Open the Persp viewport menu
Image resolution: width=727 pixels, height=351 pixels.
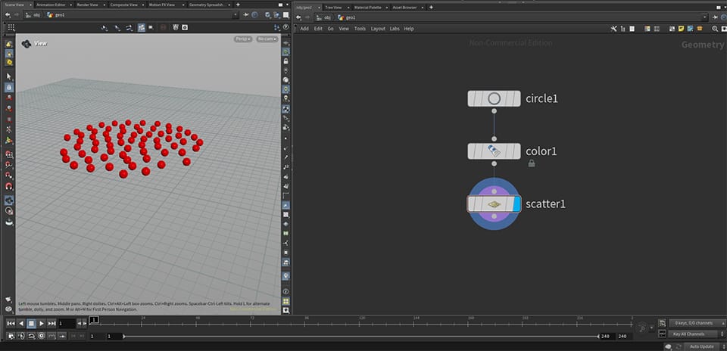[x=243, y=39]
